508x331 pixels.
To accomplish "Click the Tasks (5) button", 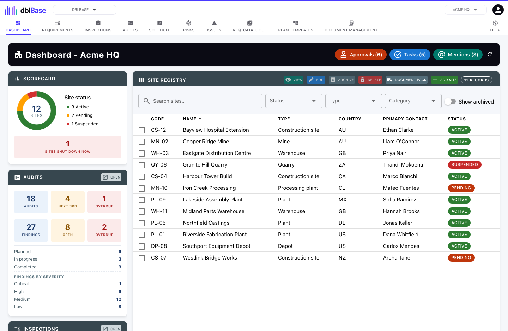I will [410, 55].
